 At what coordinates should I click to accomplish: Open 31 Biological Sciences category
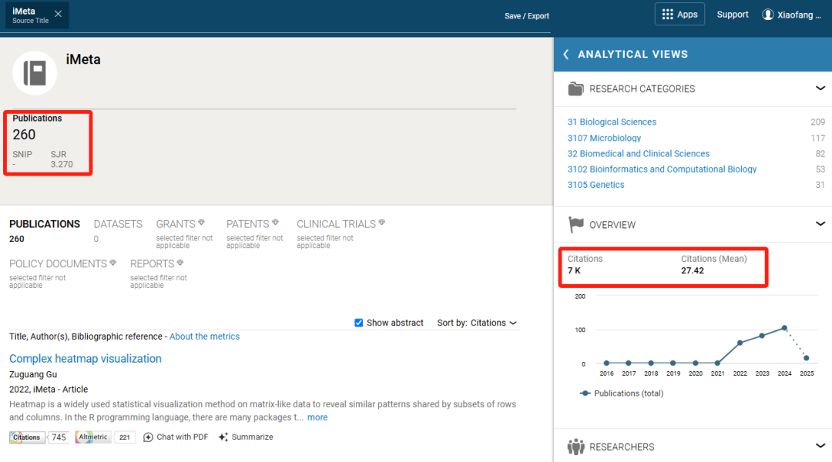tap(611, 122)
